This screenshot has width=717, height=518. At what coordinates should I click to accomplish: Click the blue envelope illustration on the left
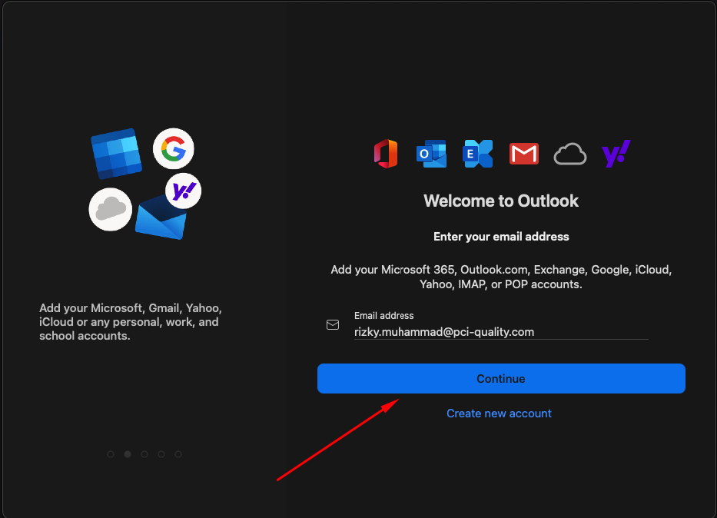pyautogui.click(x=162, y=221)
